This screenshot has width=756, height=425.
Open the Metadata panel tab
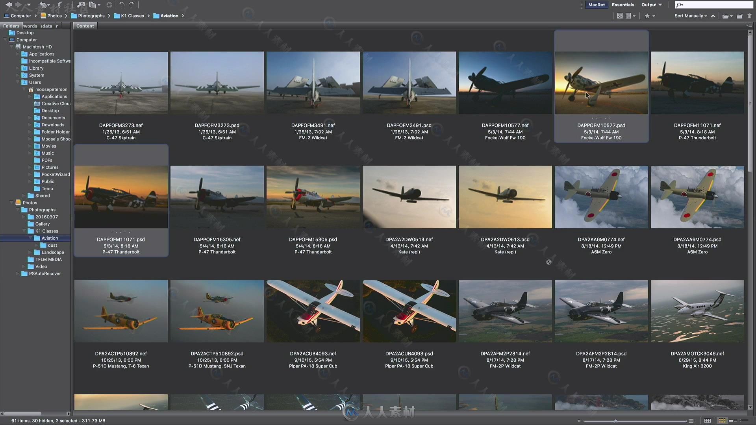click(x=46, y=26)
